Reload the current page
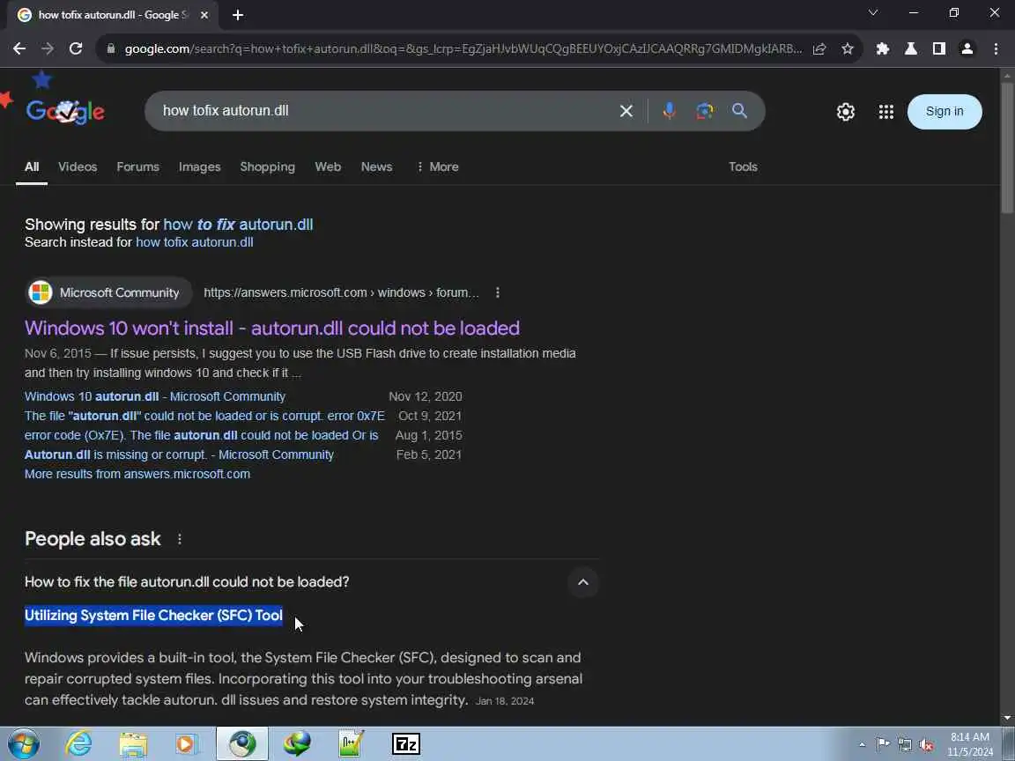The width and height of the screenshot is (1015, 761). click(76, 48)
